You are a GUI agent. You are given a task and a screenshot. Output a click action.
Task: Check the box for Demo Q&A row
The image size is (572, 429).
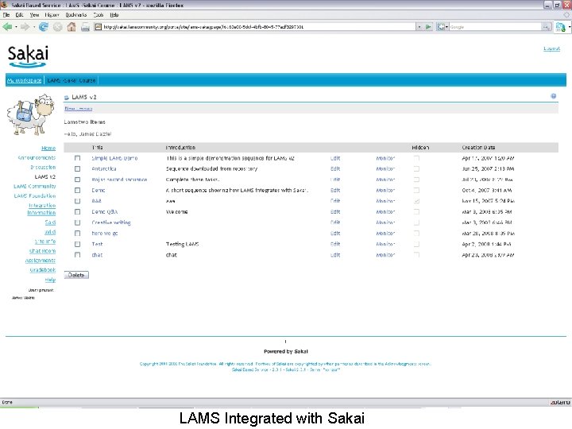(x=77, y=212)
